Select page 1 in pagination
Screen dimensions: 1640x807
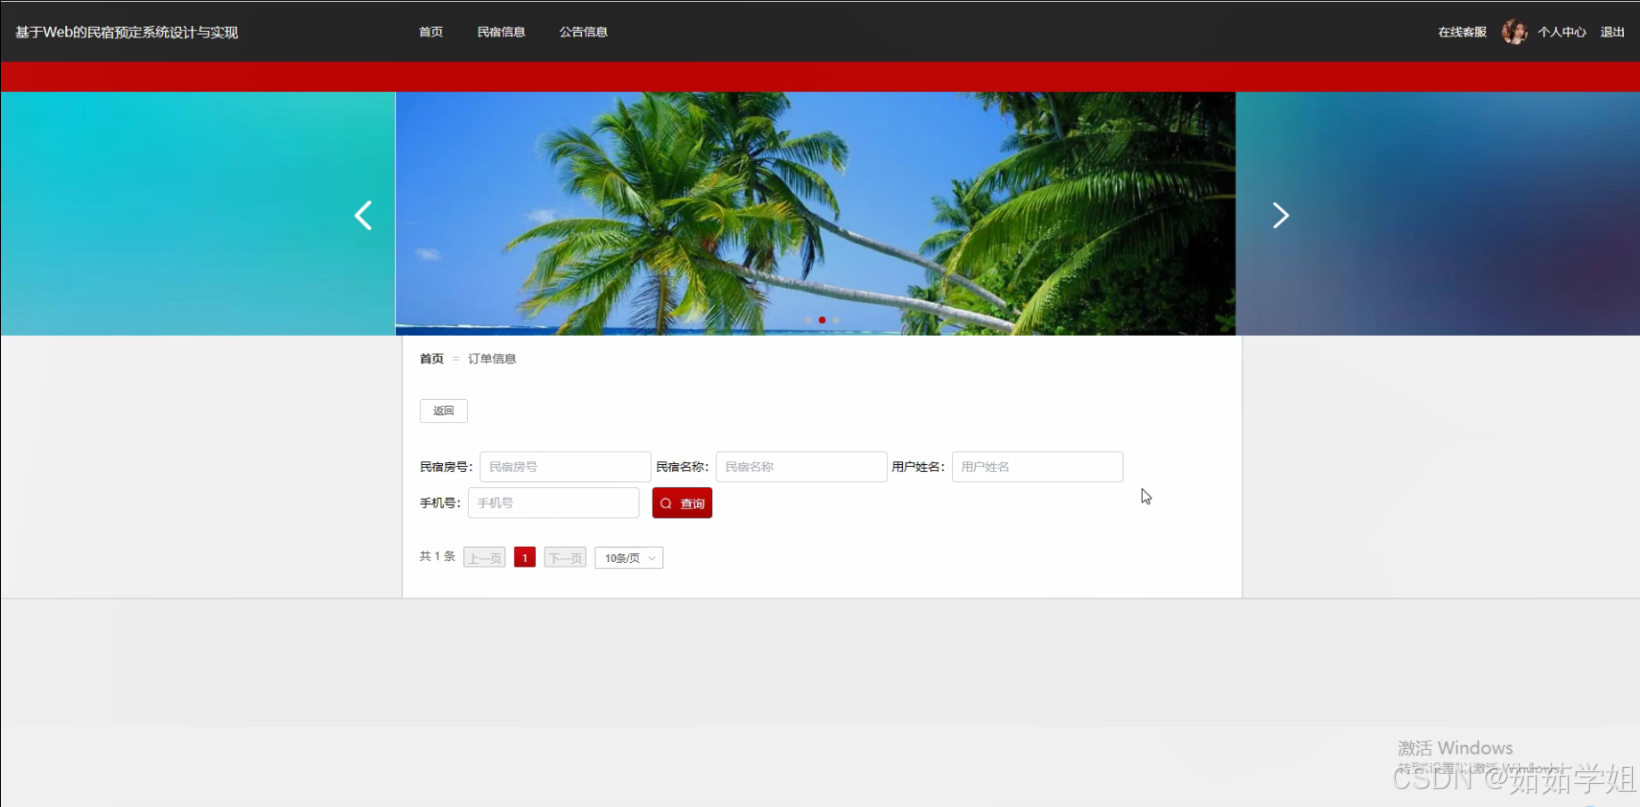tap(524, 557)
